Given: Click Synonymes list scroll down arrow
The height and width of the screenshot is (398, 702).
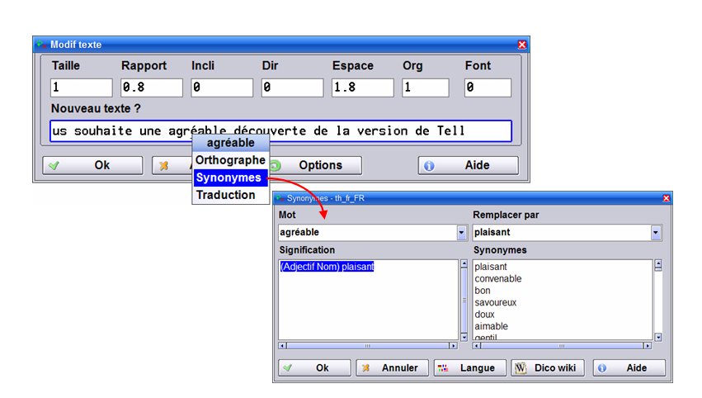Looking at the screenshot, I should point(657,337).
